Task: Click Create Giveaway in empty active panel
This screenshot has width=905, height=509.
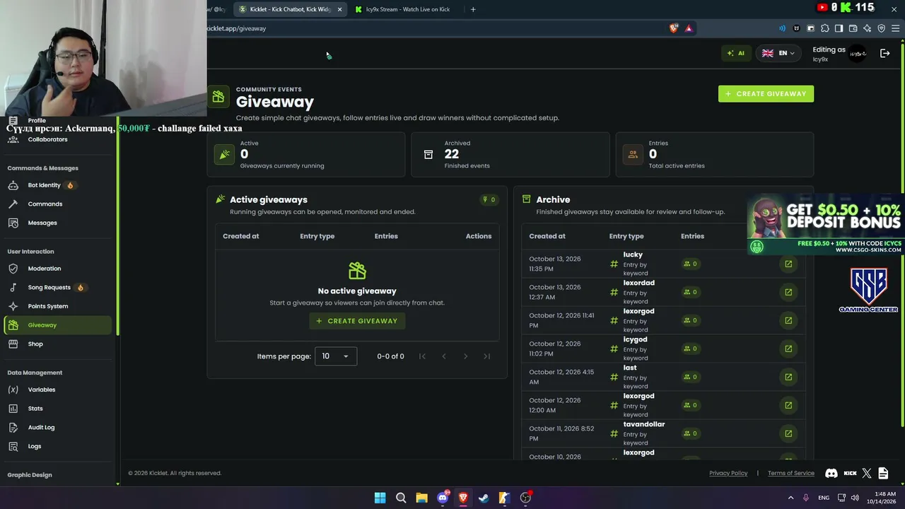Action: coord(357,321)
